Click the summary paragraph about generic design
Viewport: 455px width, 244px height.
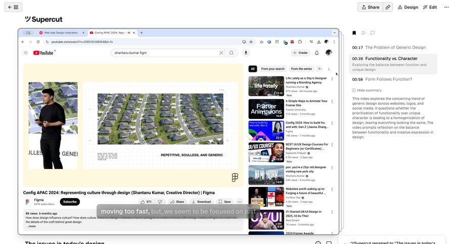click(393, 118)
